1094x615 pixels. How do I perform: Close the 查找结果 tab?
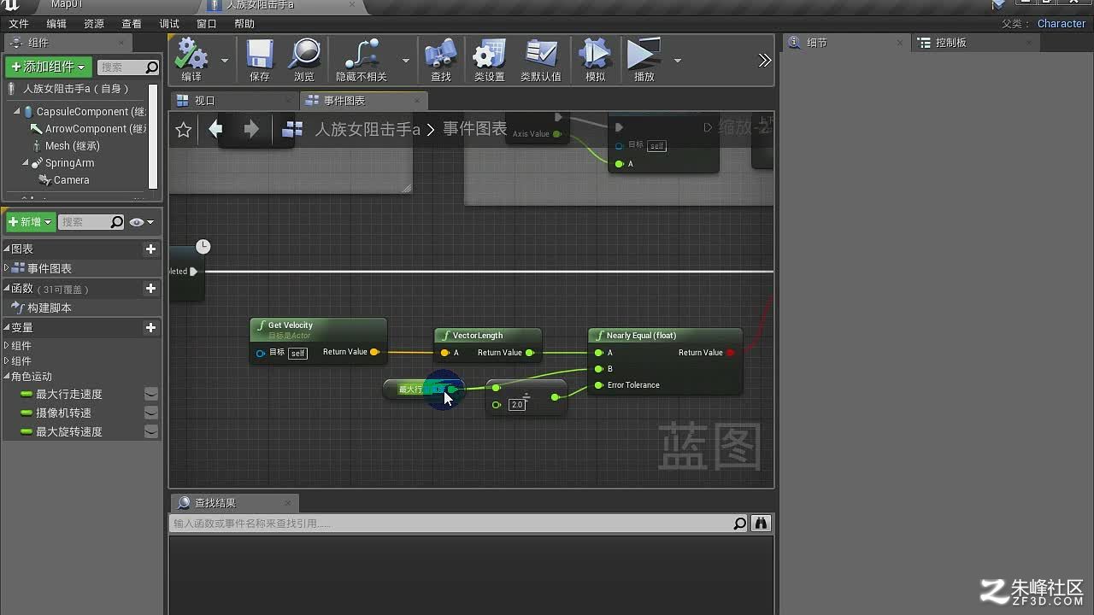tap(288, 503)
